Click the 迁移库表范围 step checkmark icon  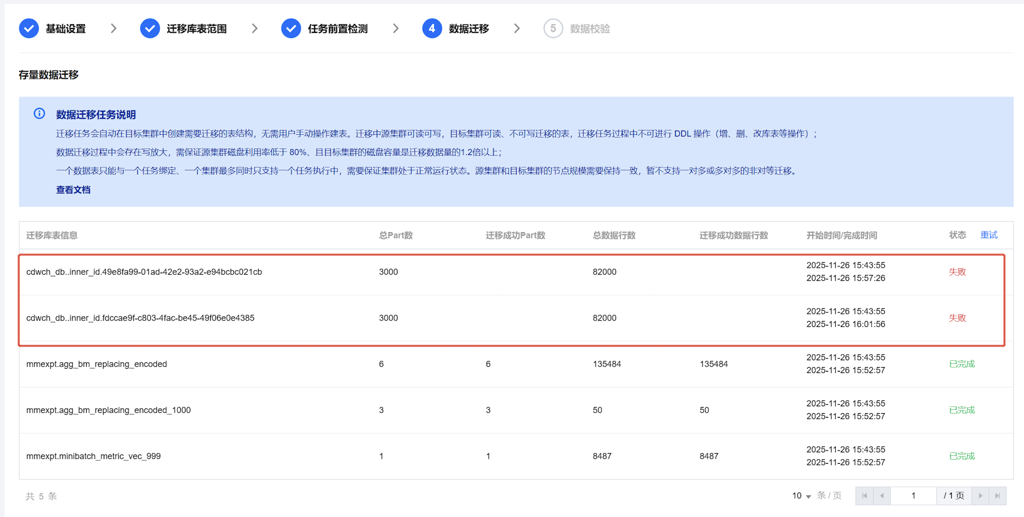point(150,29)
